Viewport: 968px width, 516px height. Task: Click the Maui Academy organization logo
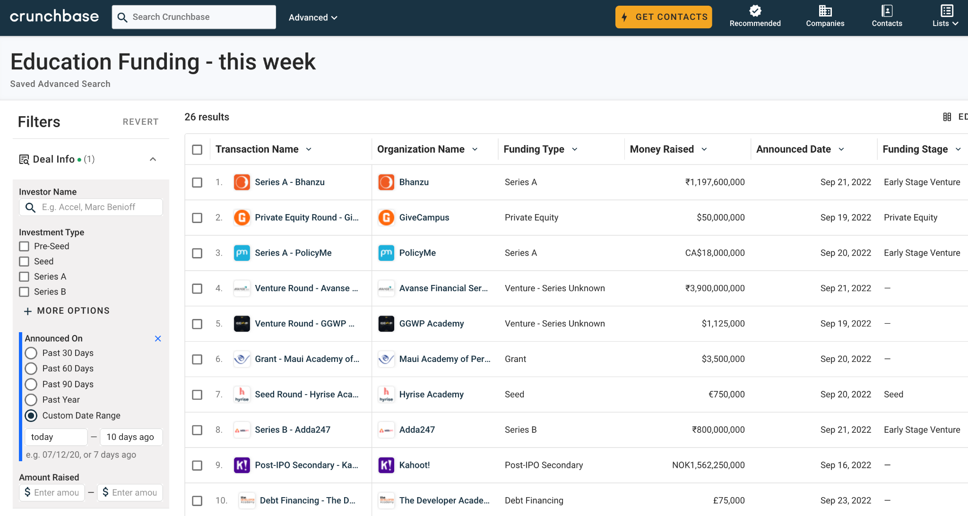(386, 359)
